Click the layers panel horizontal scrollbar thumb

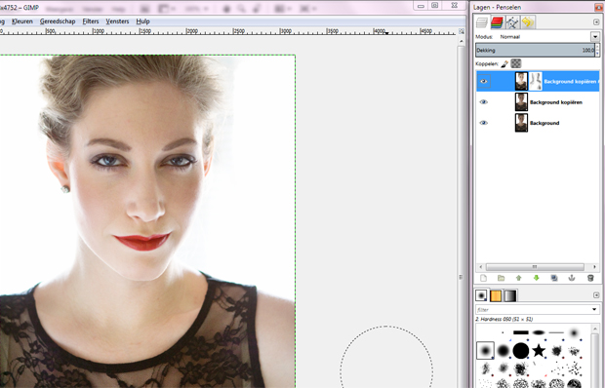click(535, 267)
